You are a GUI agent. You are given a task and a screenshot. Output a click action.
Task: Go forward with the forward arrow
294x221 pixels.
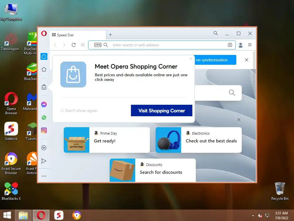click(x=64, y=45)
